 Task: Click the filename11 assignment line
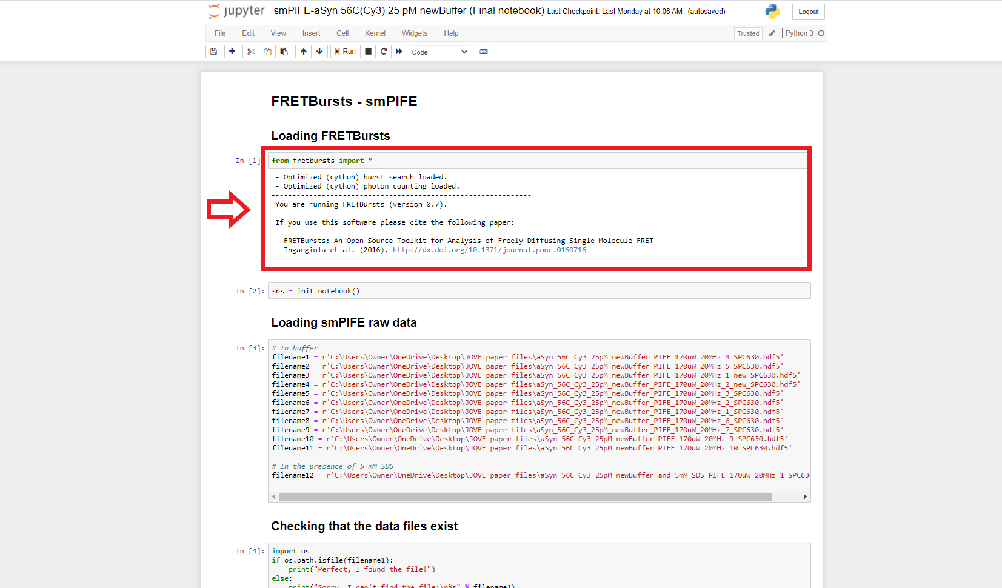click(x=532, y=448)
